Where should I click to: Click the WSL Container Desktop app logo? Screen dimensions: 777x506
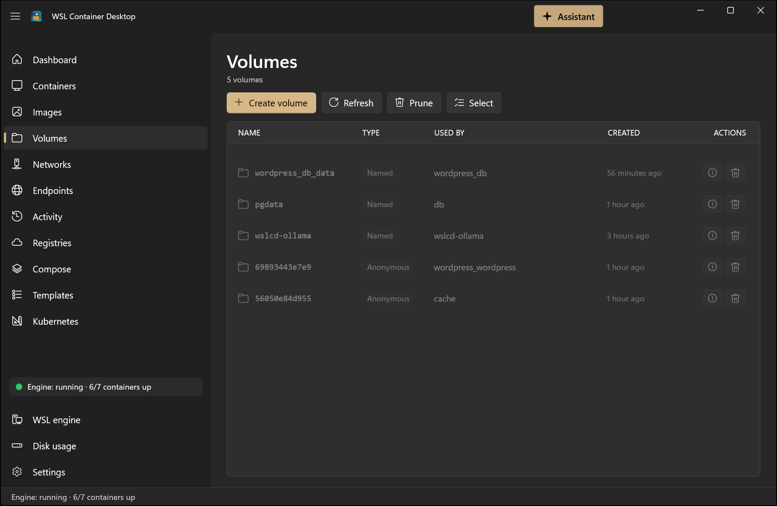point(37,16)
